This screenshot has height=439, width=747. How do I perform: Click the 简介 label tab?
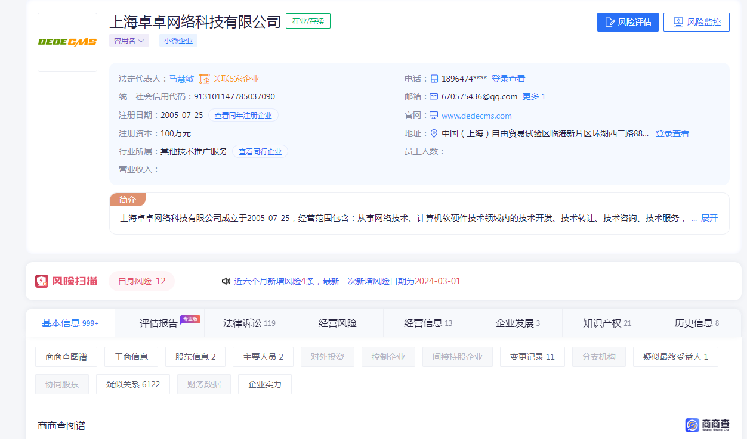128,200
